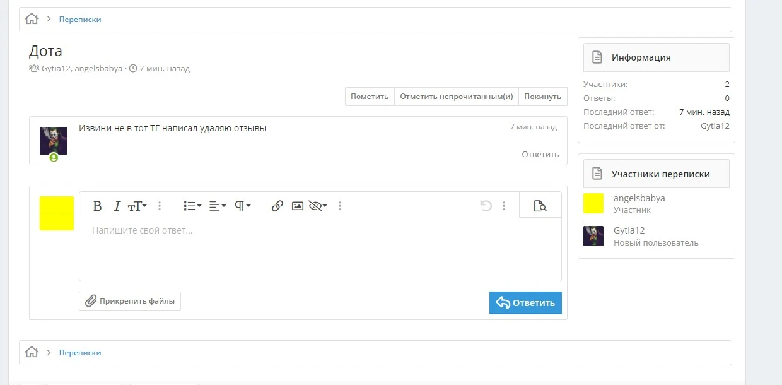Viewport: 782px width, 385px height.
Task: Open the text alignment dropdown
Action: [x=218, y=206]
